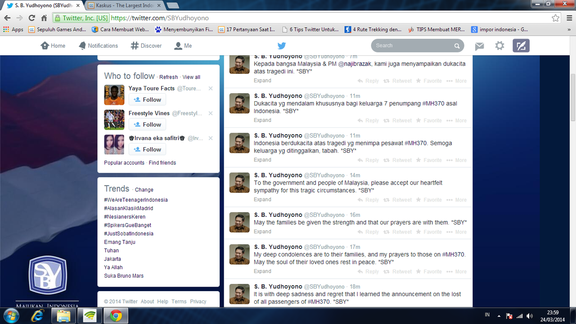Open trend Suka Bruno Mars

click(x=124, y=276)
